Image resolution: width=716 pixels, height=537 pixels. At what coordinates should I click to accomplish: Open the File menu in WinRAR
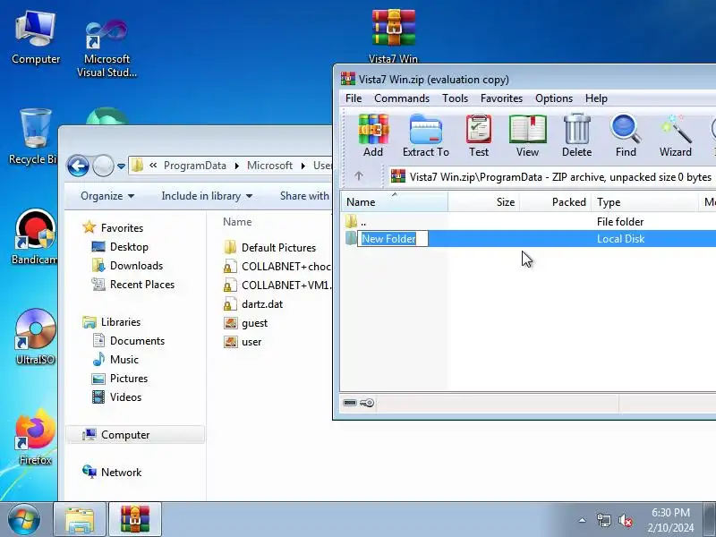point(354,98)
